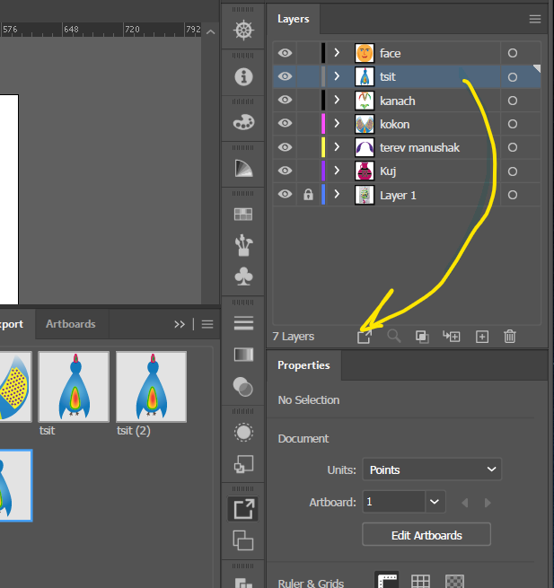Open the Layers panel hamburger menu
This screenshot has height=588, width=554.
click(x=535, y=19)
